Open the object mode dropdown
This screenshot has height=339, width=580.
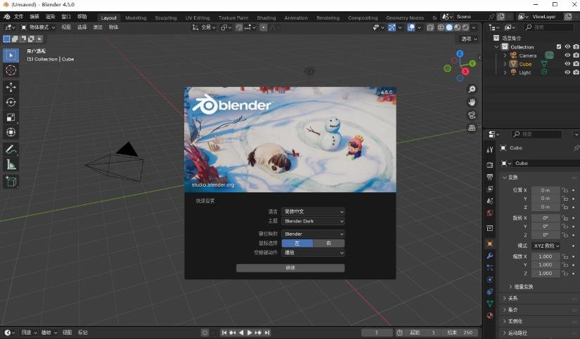(38, 27)
